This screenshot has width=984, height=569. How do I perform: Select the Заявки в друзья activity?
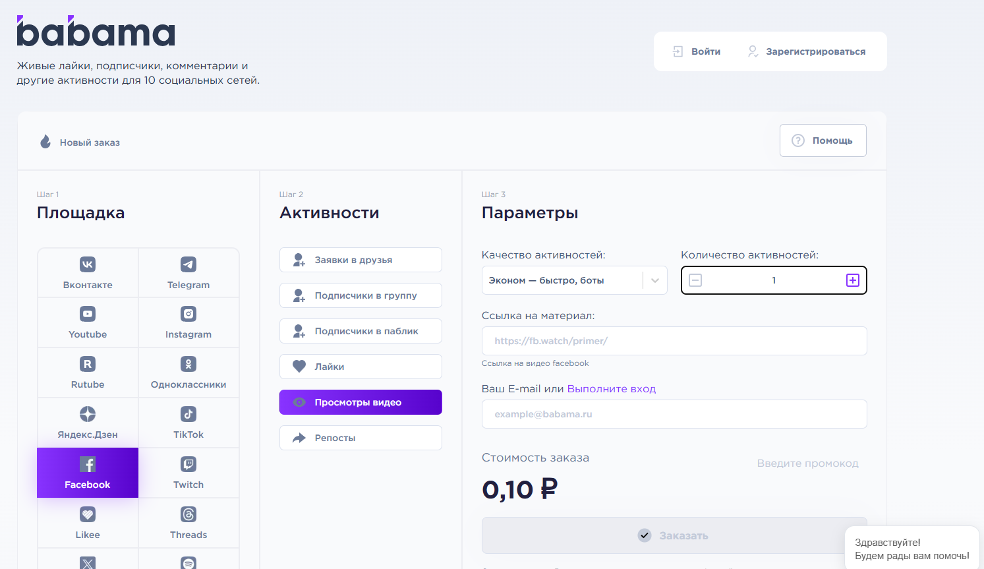coord(361,260)
